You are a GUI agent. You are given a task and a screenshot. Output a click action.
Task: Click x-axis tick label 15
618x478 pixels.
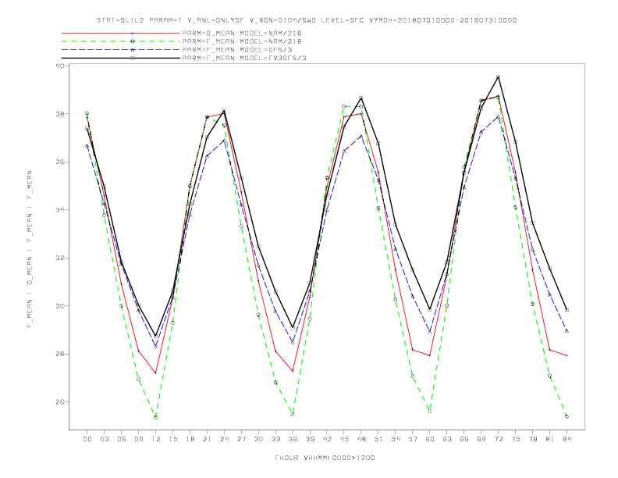tap(172, 439)
